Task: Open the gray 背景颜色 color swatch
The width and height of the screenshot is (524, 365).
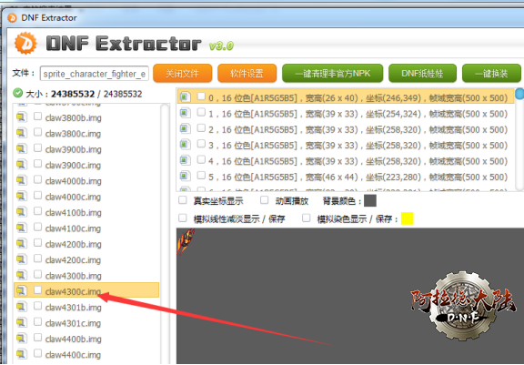Action: coord(370,201)
